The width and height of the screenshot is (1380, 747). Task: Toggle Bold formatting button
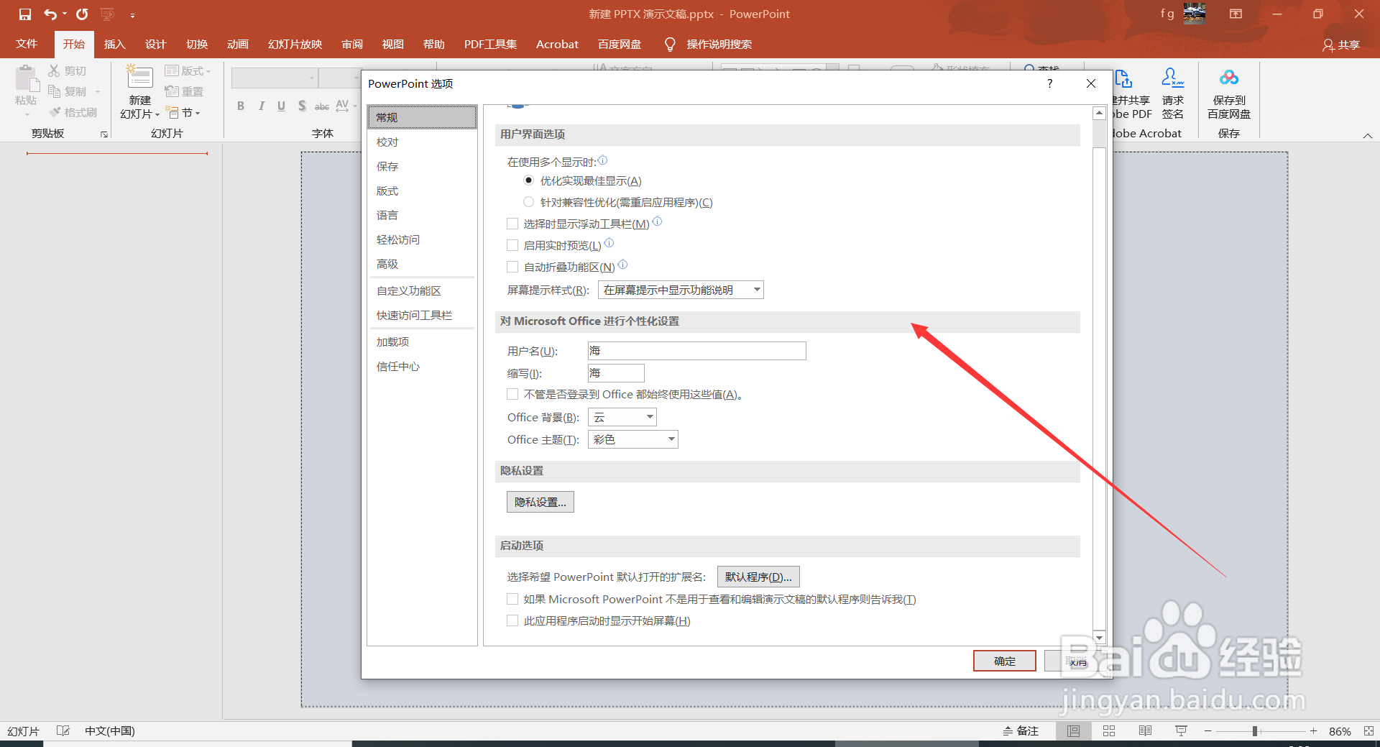point(241,106)
